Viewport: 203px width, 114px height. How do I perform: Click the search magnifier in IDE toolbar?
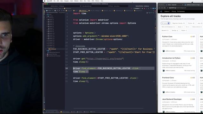click(151, 9)
